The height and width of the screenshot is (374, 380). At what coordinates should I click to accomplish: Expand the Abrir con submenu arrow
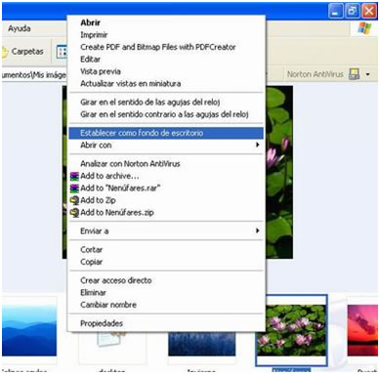point(258,145)
